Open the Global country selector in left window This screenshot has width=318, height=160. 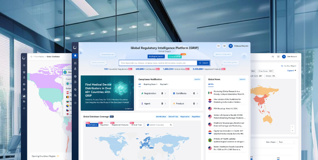coord(67,72)
